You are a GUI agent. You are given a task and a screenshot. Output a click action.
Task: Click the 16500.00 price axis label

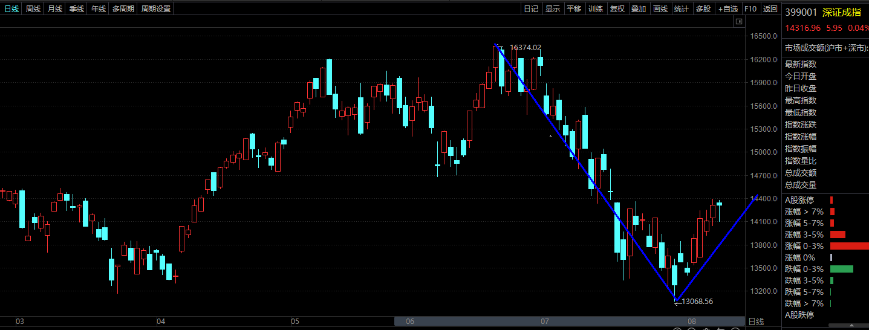(x=763, y=36)
